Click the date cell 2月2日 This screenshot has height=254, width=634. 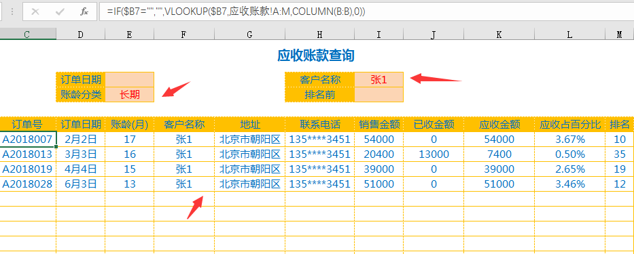click(x=80, y=140)
